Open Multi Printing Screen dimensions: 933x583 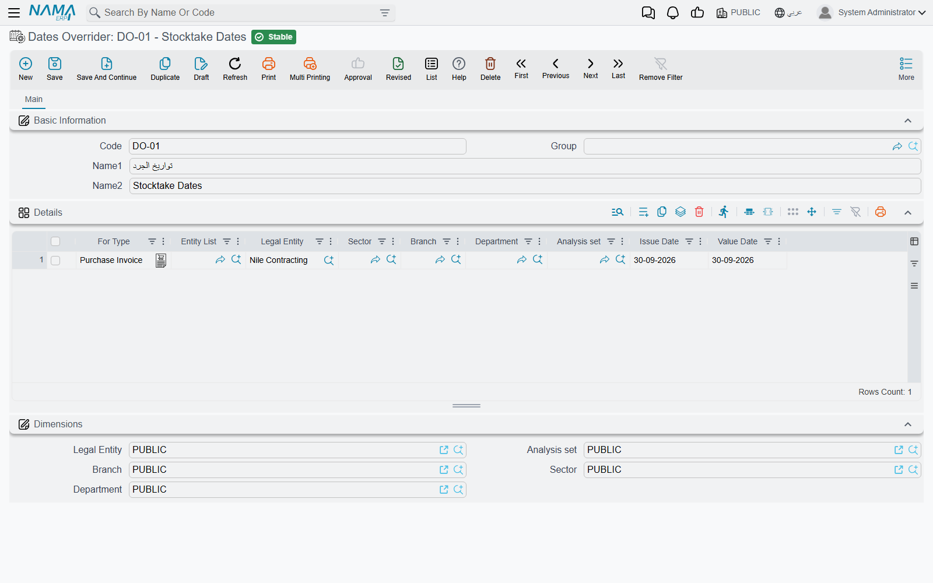(310, 69)
